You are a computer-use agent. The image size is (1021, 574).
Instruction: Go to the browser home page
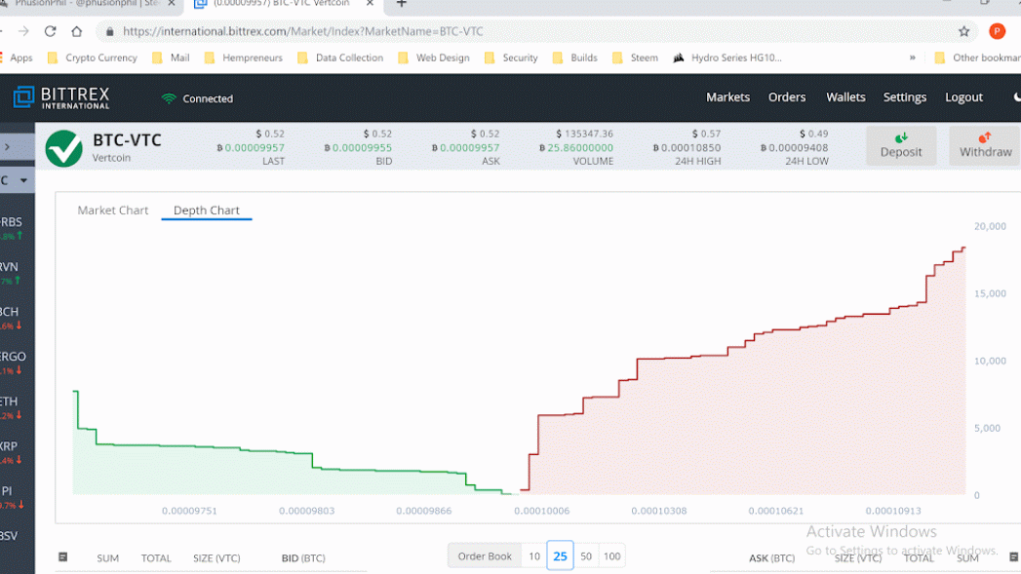[77, 31]
